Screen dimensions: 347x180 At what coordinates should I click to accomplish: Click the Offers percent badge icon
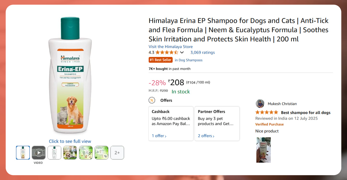(152, 100)
